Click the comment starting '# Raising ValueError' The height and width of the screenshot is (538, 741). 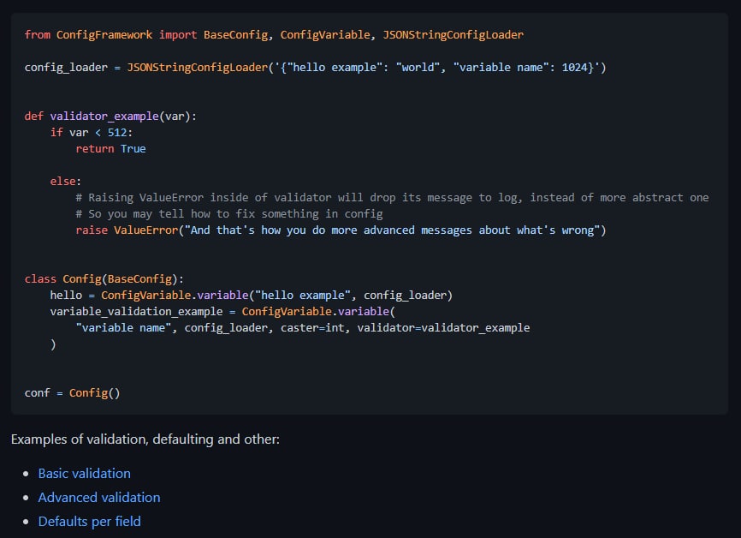pos(392,197)
